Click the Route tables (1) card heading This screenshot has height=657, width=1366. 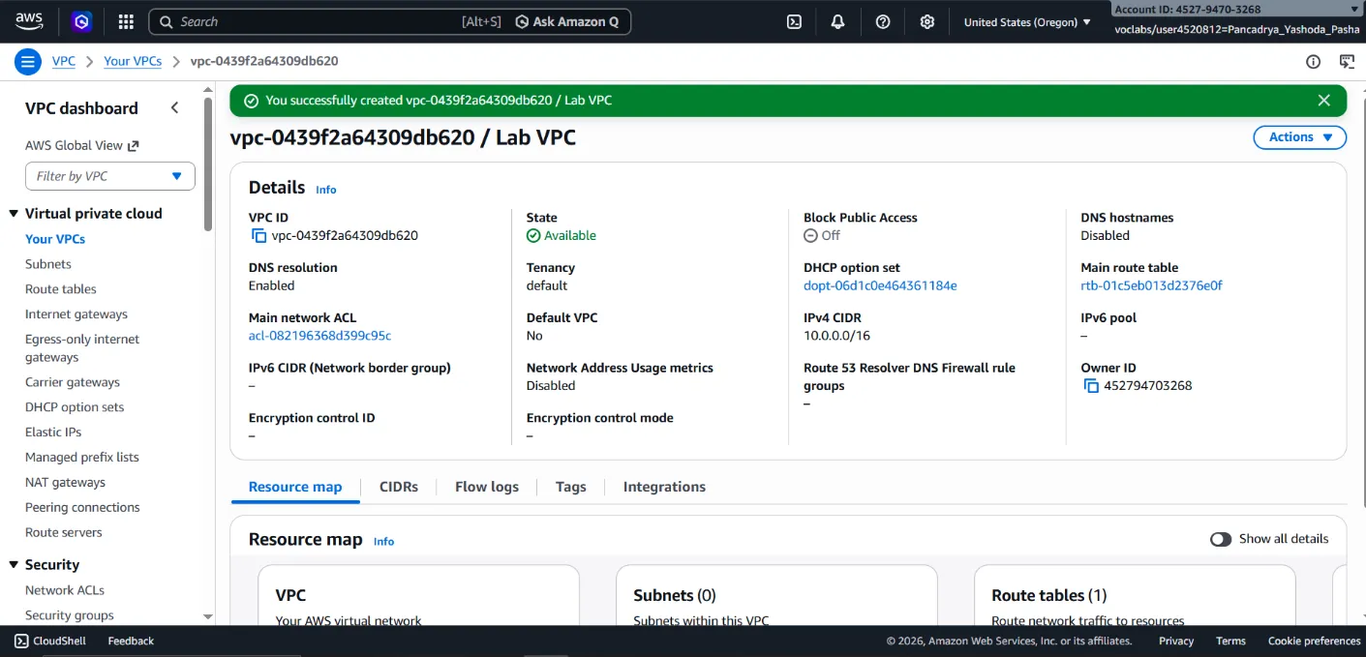(x=1048, y=595)
